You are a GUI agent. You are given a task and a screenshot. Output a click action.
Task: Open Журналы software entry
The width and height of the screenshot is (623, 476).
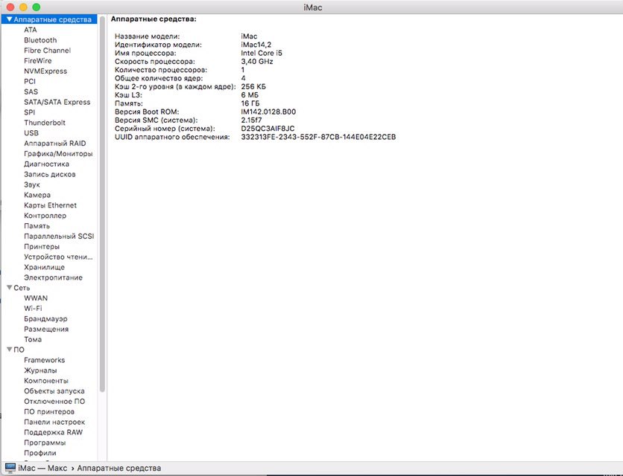click(40, 370)
